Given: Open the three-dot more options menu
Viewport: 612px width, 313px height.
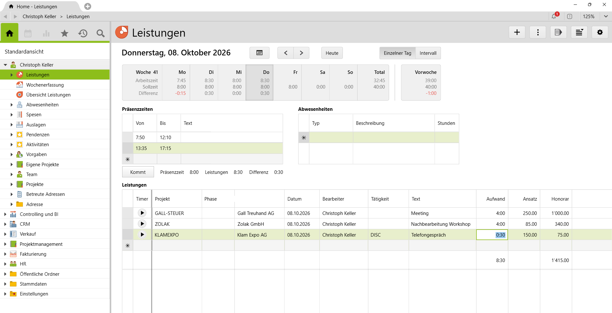Looking at the screenshot, I should coord(538,32).
